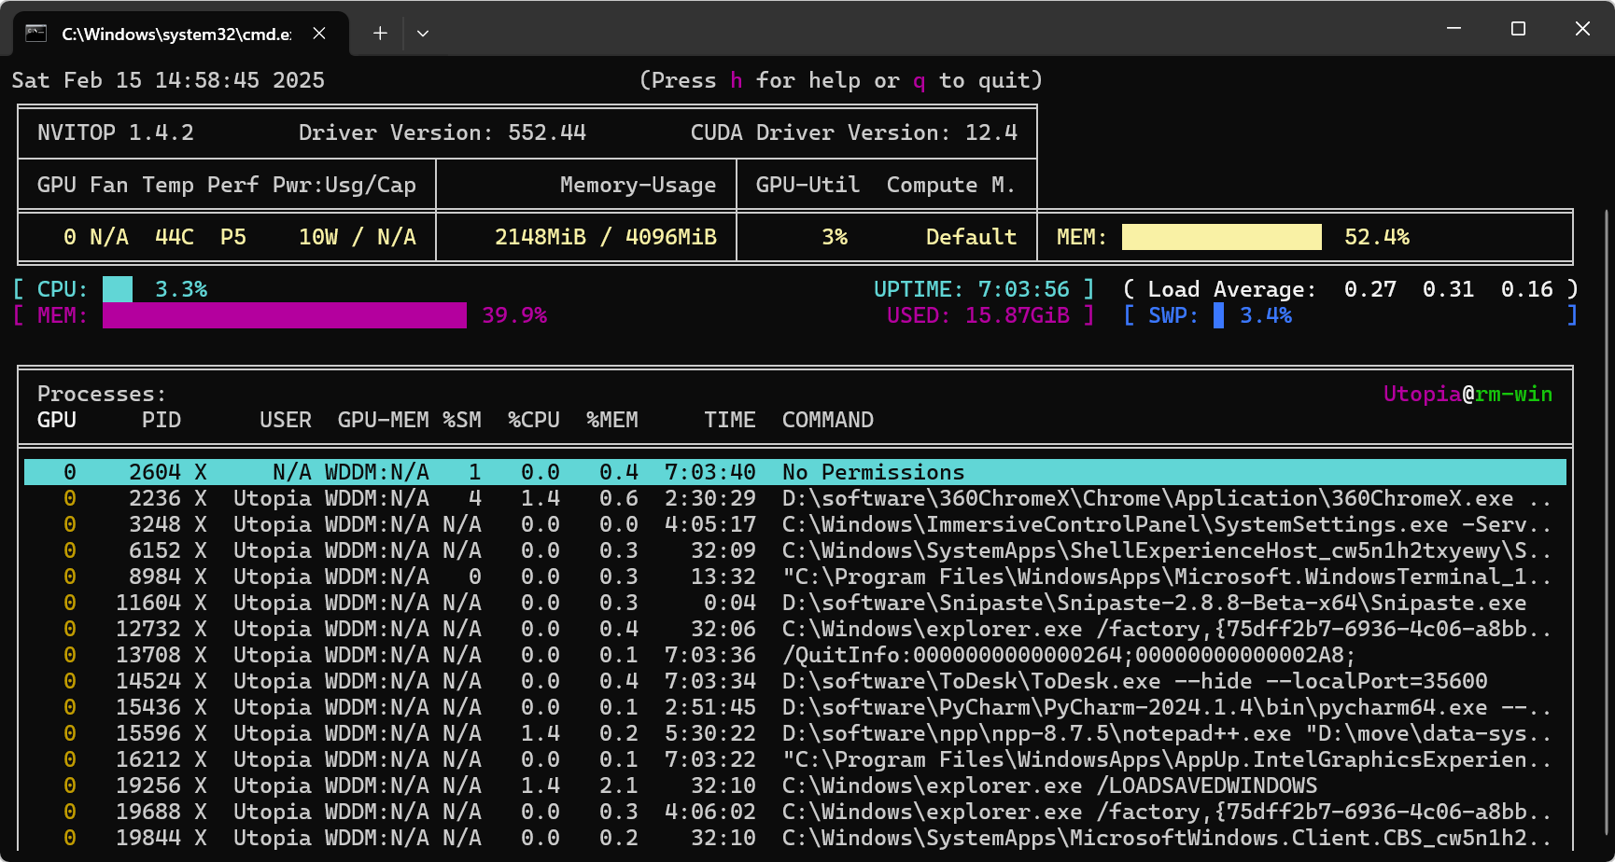Click the magenta "h" help key hint

coord(737,80)
